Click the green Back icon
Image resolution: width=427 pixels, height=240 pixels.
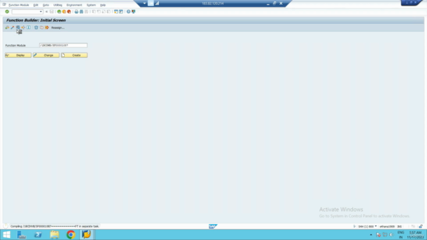(59, 12)
